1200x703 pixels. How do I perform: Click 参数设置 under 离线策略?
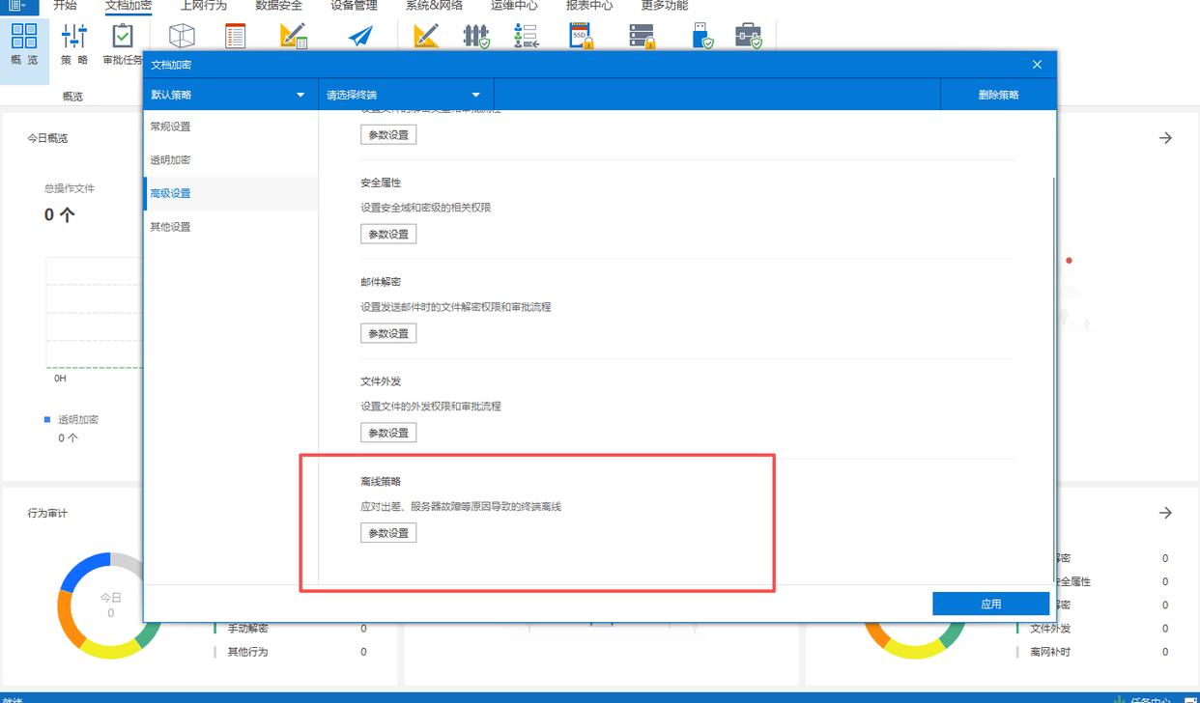pos(388,533)
